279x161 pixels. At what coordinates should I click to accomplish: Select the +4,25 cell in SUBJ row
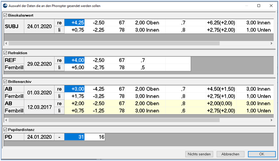click(74, 23)
